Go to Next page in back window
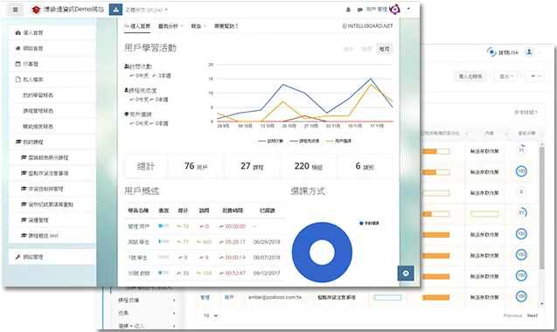The width and height of the screenshot is (557, 332). click(533, 315)
